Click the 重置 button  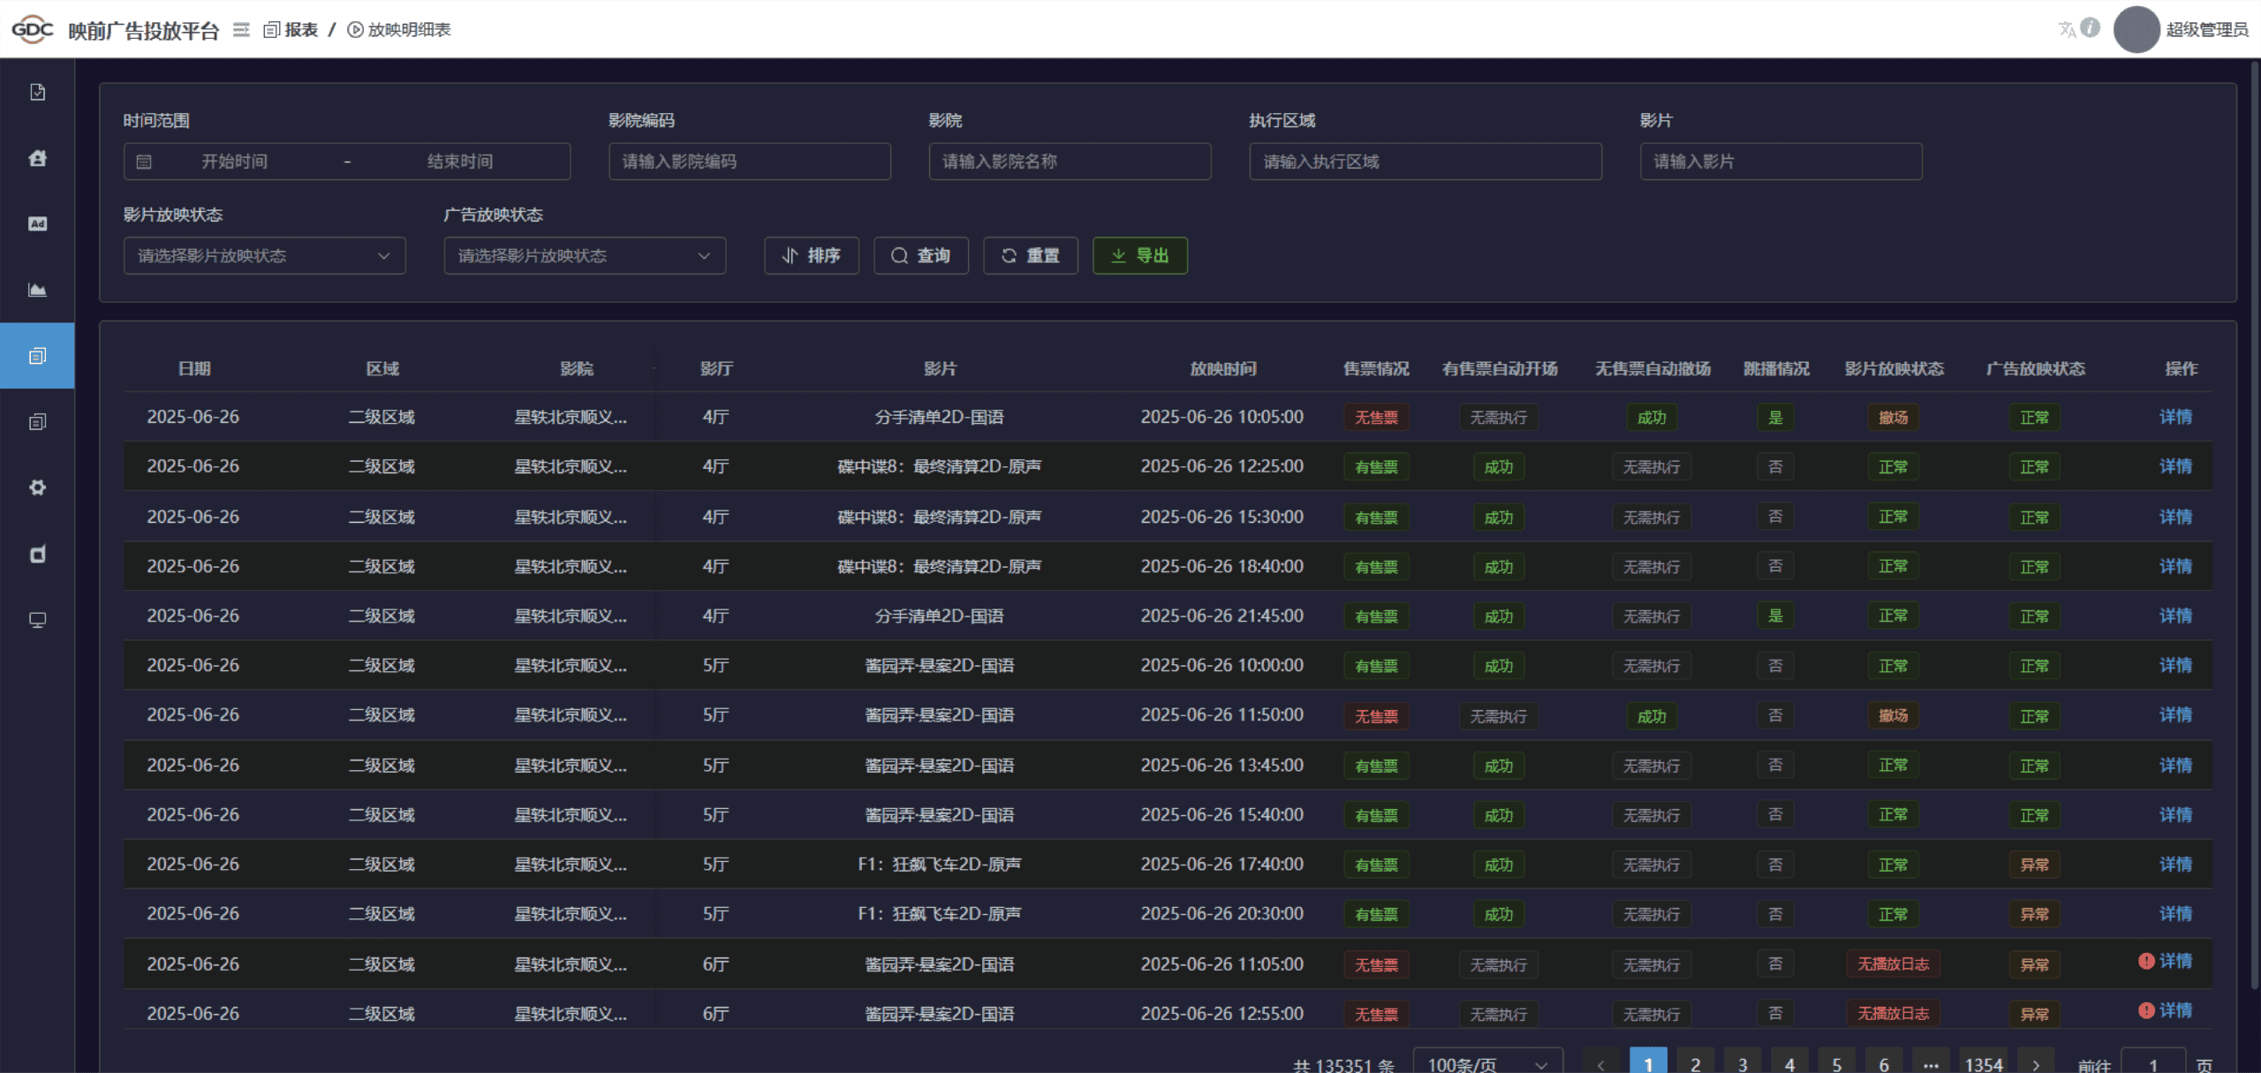(1030, 256)
